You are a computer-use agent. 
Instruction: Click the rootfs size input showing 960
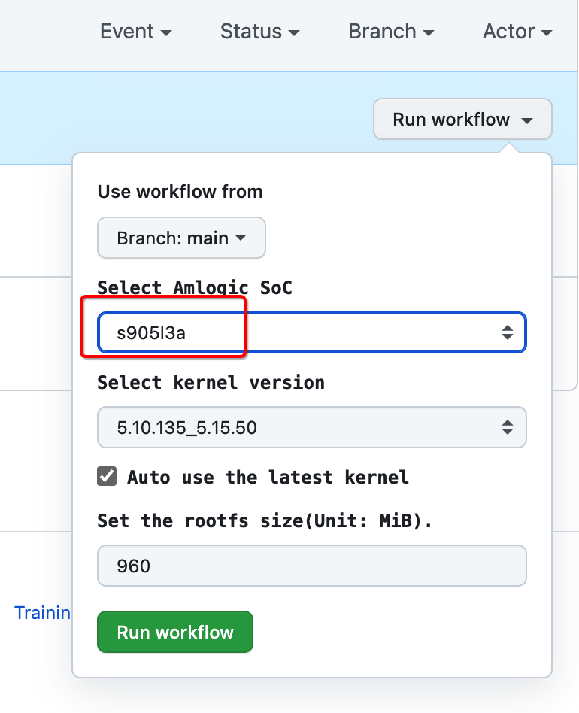click(x=311, y=565)
